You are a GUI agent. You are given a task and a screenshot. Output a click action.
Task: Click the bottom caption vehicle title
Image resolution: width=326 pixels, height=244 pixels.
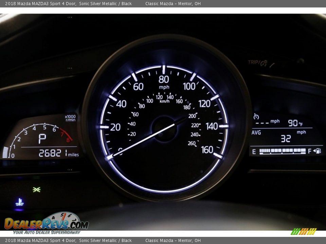coord(68,241)
